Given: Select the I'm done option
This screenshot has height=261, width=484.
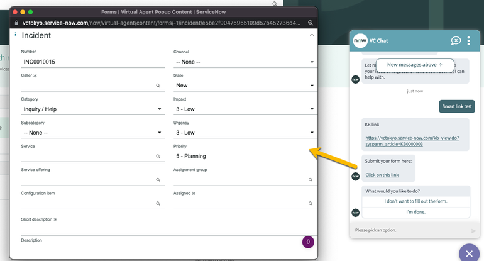Looking at the screenshot, I should [415, 212].
